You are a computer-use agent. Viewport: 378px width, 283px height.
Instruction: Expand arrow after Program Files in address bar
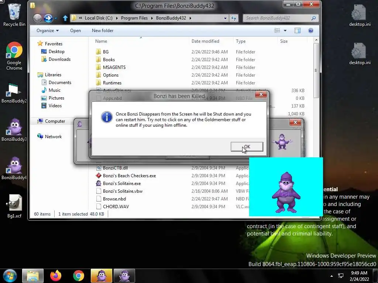152,18
